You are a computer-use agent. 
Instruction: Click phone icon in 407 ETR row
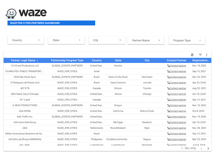point(169,88)
